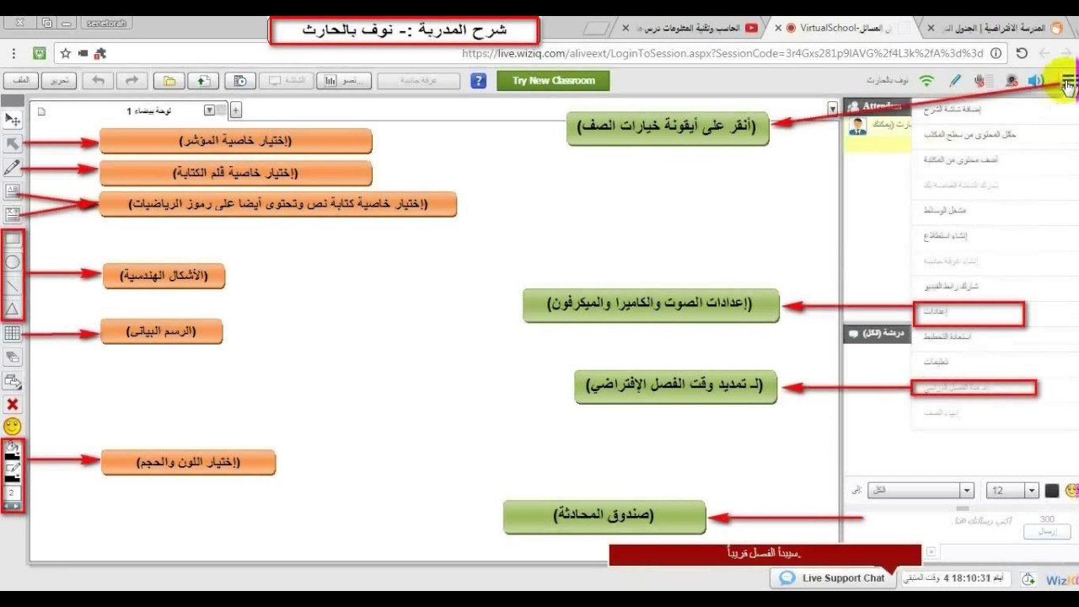Viewport: 1079px width, 607px height.
Task: Select the triangle shape tool
Action: [13, 309]
